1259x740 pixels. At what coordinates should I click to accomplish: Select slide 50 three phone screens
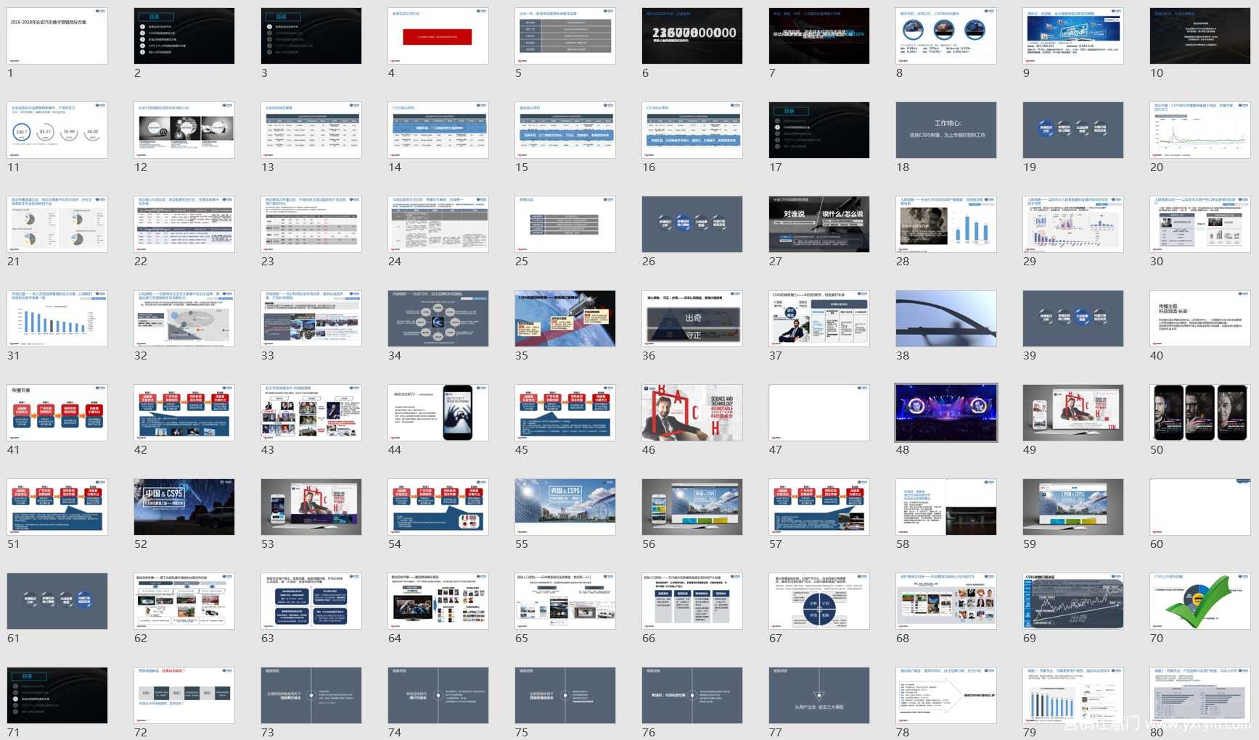click(1200, 412)
